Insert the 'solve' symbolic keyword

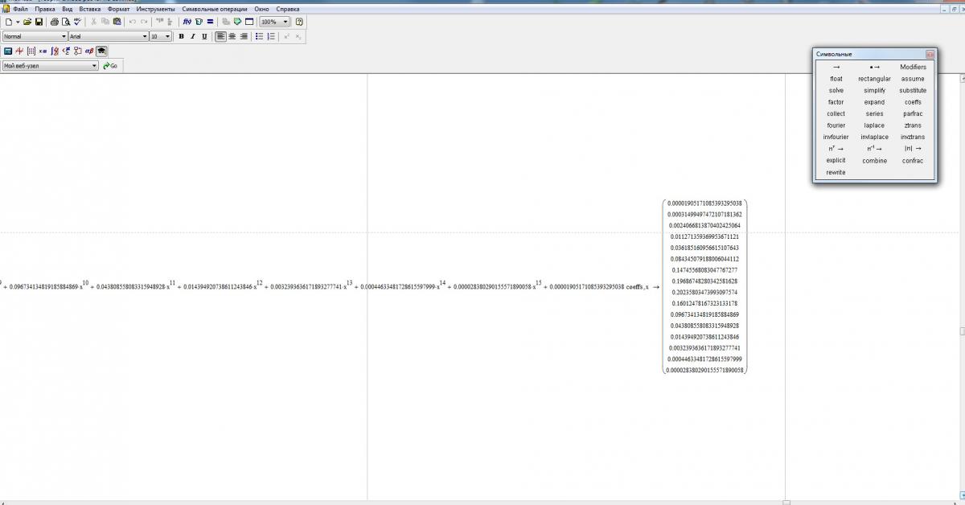pyautogui.click(x=836, y=90)
